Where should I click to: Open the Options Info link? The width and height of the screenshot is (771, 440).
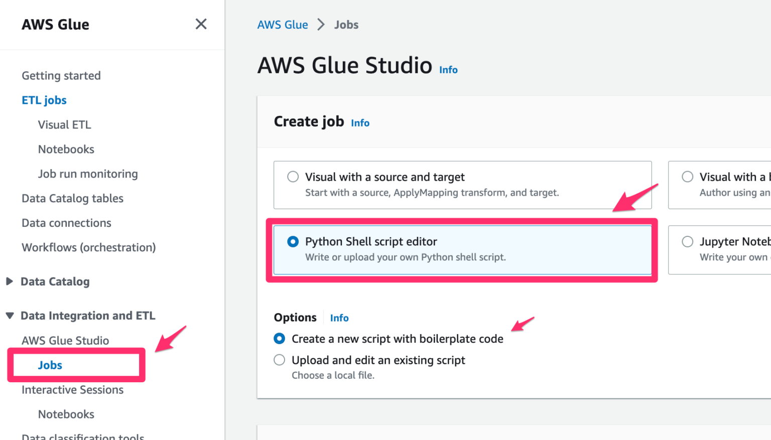click(339, 318)
